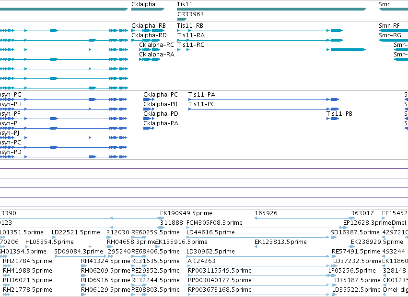Screen dimensions: 408x297
Task: Click the SD16387.5prime EST label
Action: pos(355,232)
